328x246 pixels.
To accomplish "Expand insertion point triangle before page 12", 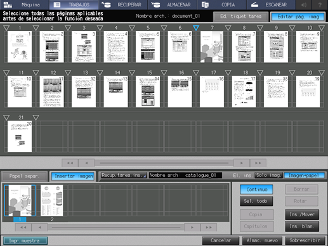I will pos(36,73).
